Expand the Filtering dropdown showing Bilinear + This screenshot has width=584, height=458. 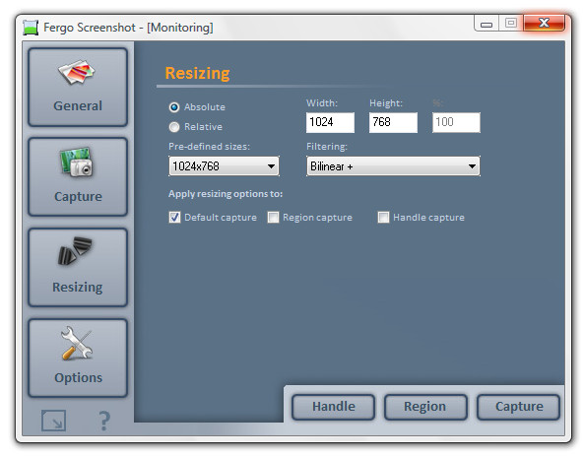393,166
